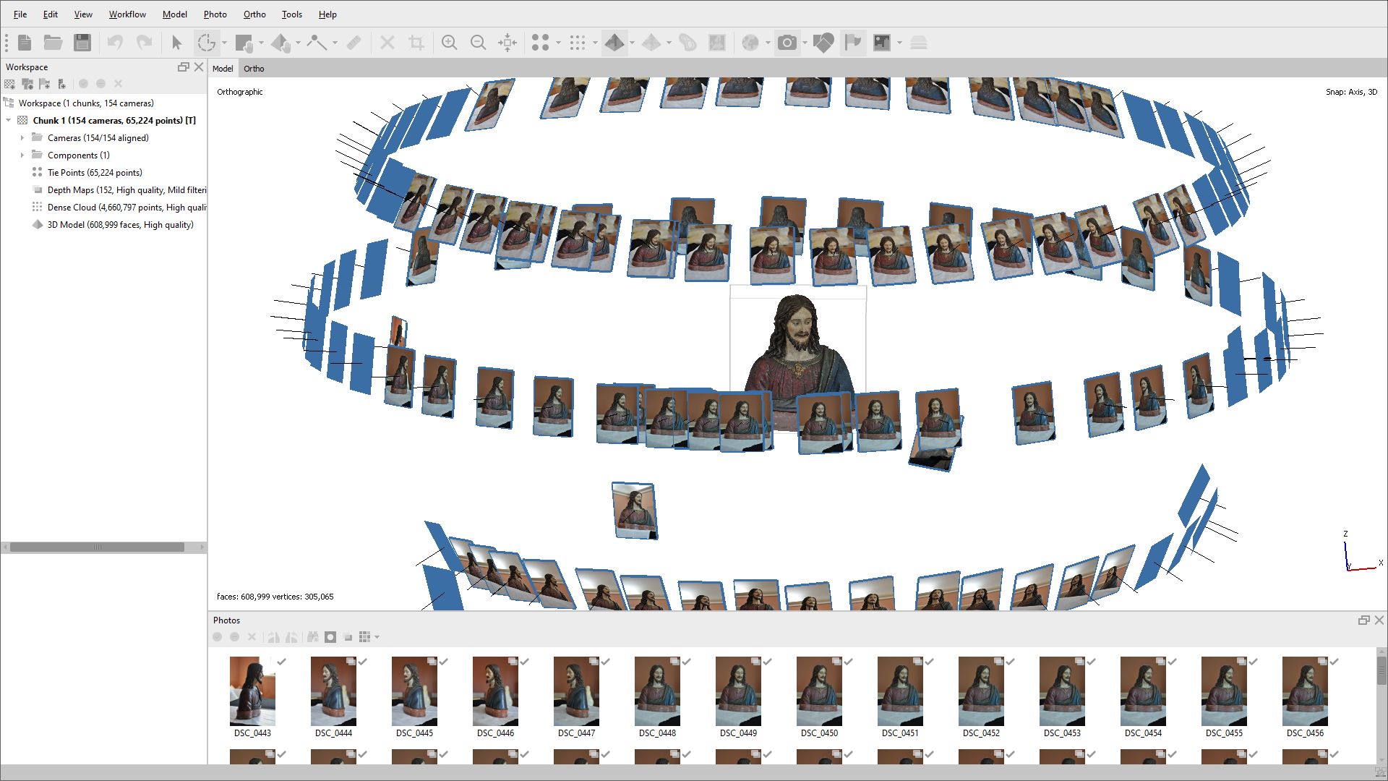
Task: Open the Rotate Object tool dropdown arrow
Action: (x=225, y=43)
